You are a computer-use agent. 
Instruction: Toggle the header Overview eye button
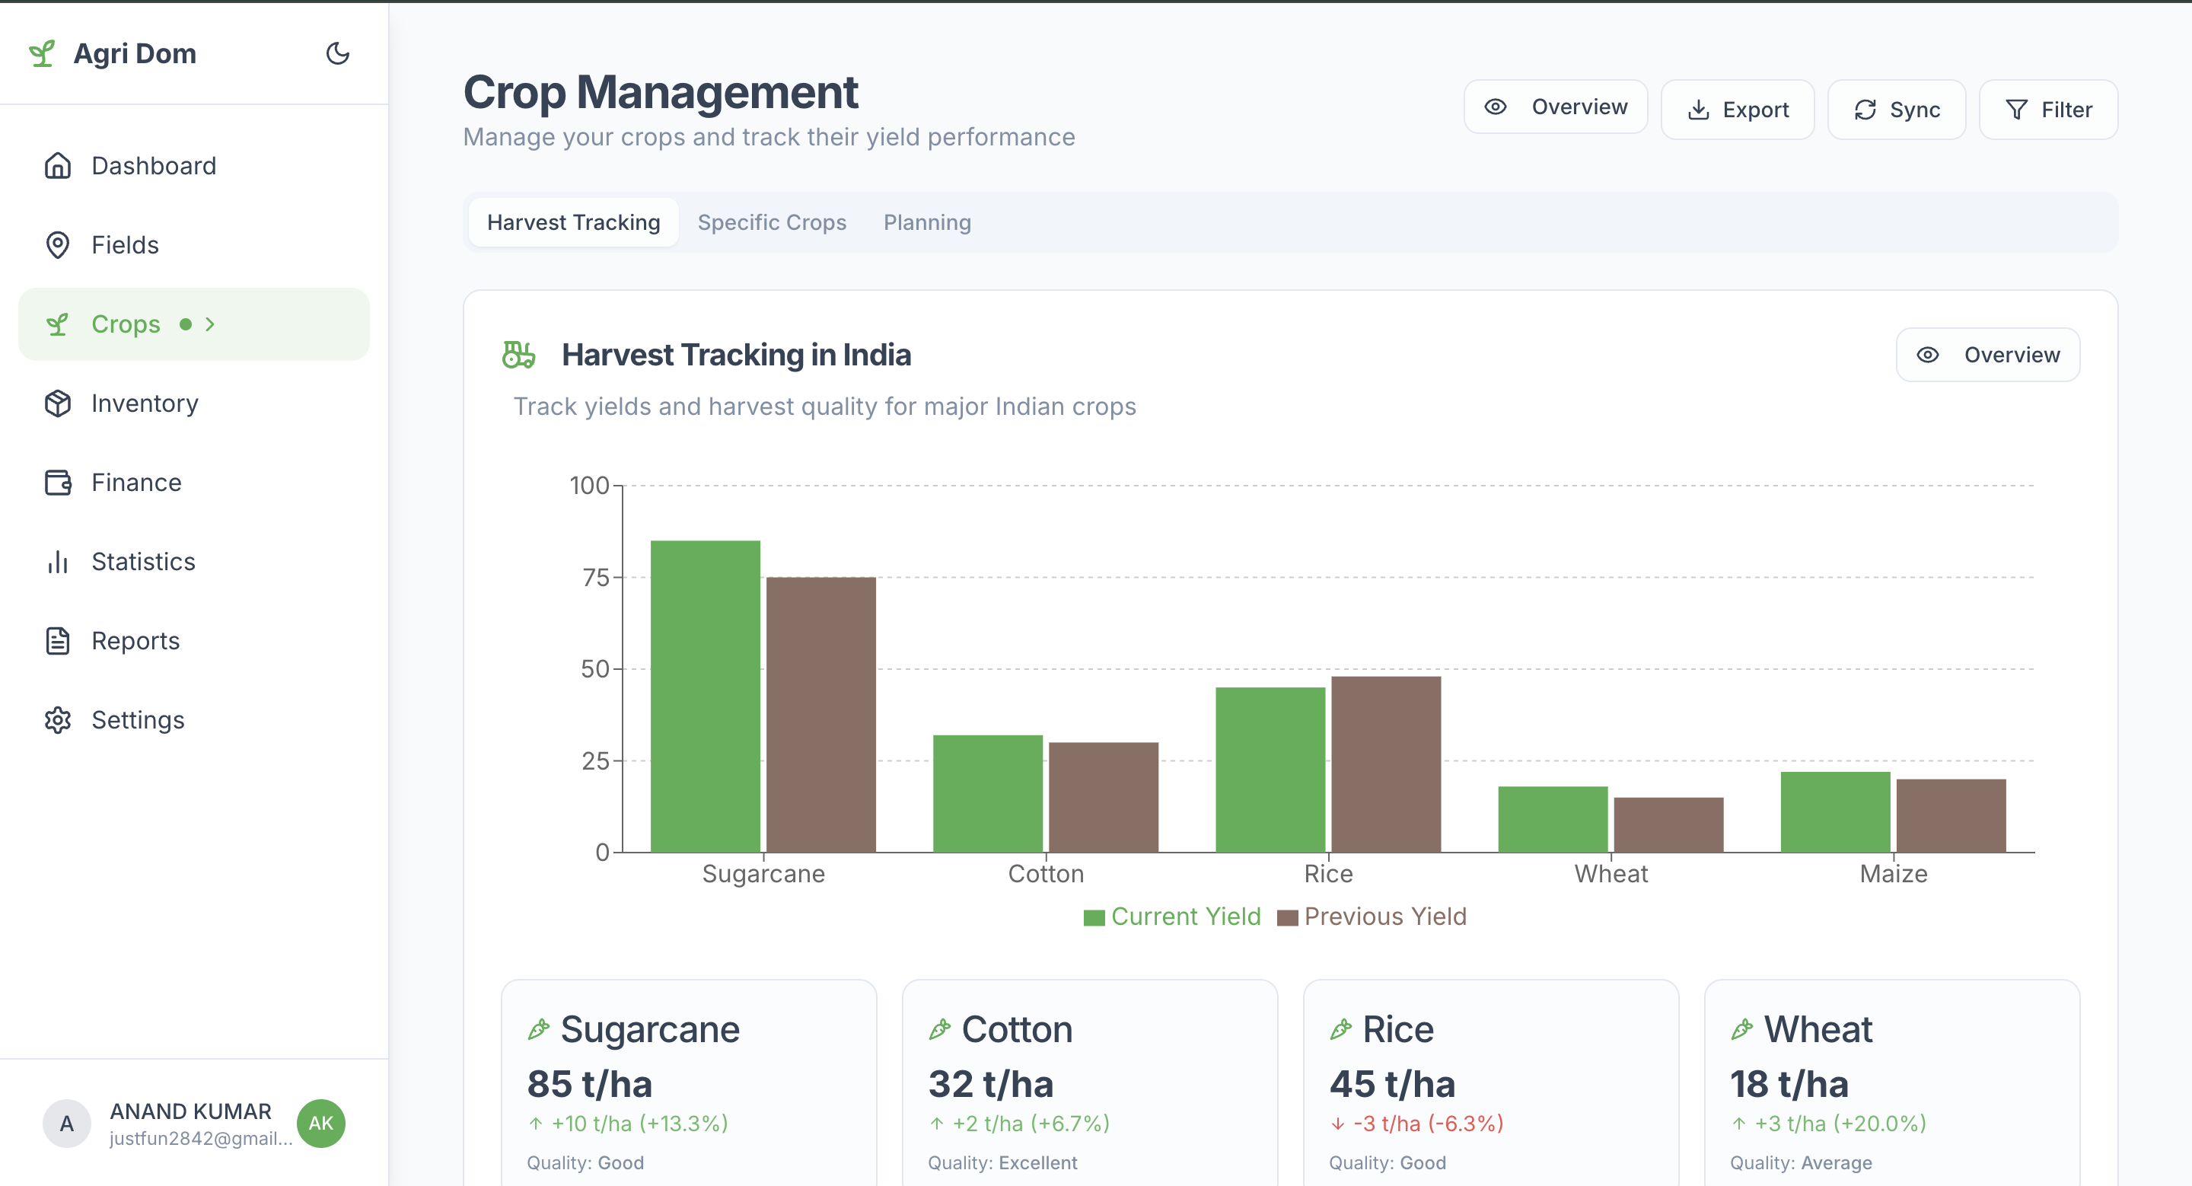pos(1555,107)
